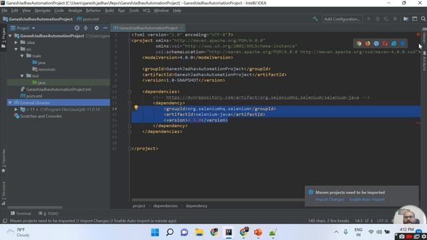Screen dimensions: 427x240
Task: Click Import Changes link in notification
Action: tap(330, 199)
